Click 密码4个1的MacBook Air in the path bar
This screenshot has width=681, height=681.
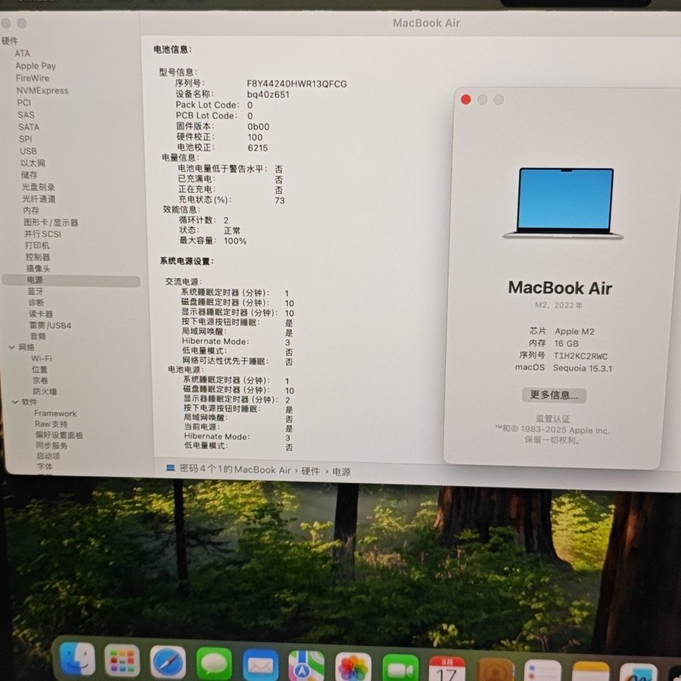tap(235, 469)
